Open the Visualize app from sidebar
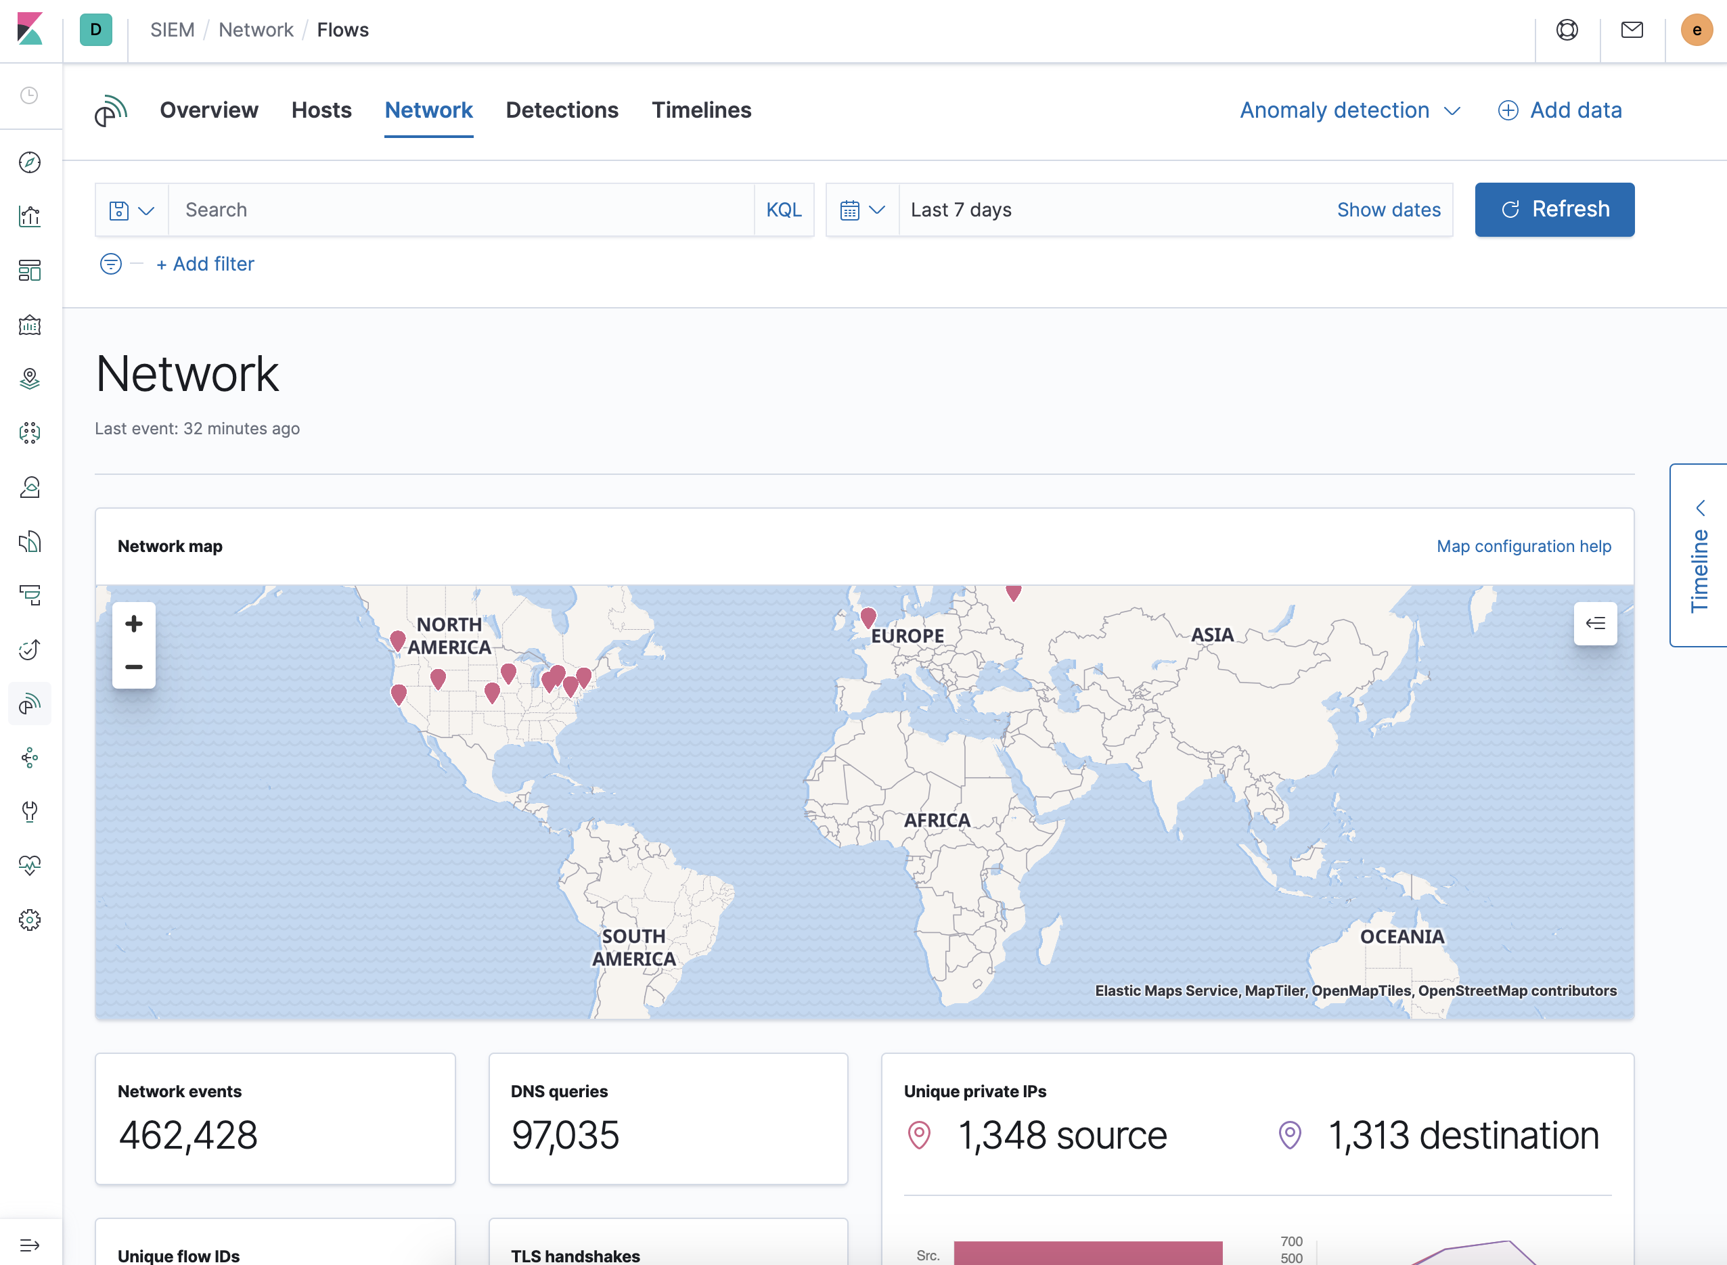Screen dimensions: 1727x1265 coord(30,215)
